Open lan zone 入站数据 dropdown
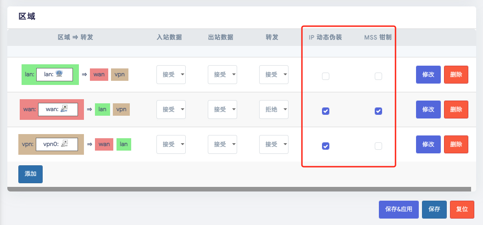The image size is (483, 225). point(171,74)
